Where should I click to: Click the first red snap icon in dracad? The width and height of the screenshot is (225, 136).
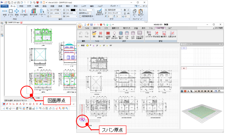(x=4, y=104)
